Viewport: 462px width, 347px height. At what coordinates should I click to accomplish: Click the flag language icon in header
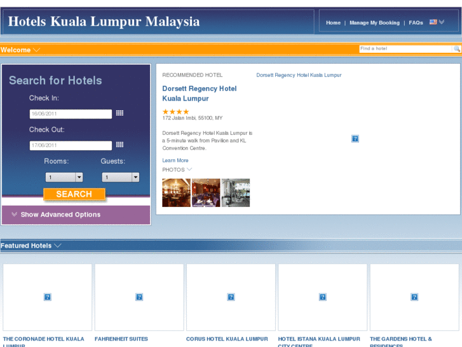click(433, 22)
